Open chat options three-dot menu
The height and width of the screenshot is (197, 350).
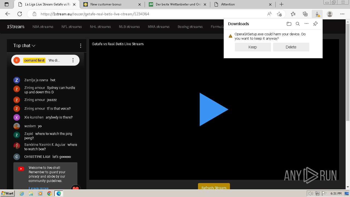pyautogui.click(x=80, y=46)
